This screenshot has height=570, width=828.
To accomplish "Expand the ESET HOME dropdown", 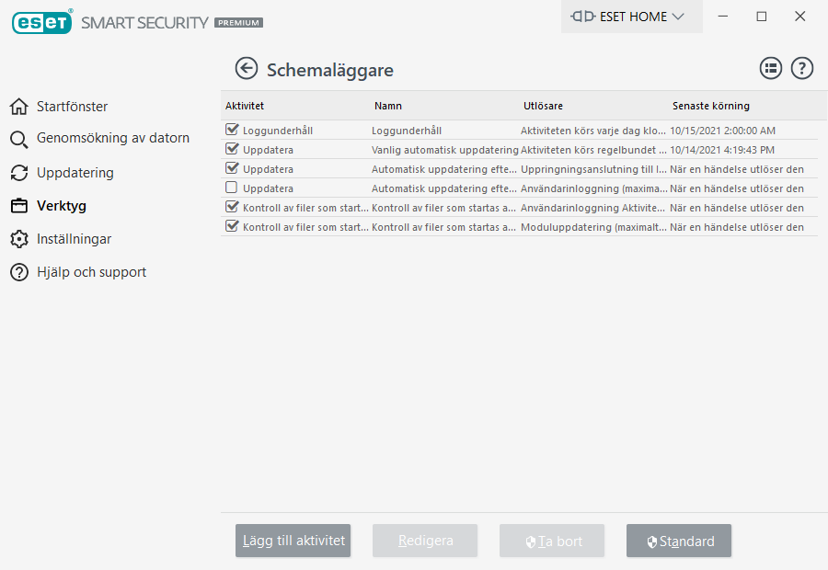I will [x=630, y=17].
